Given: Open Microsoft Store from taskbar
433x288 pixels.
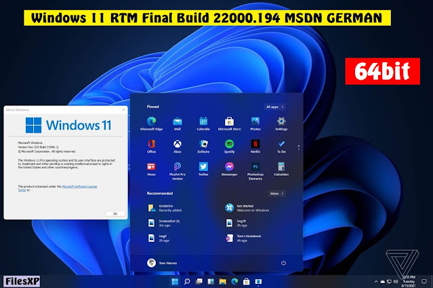Looking at the screenshot, I should click(x=247, y=281).
